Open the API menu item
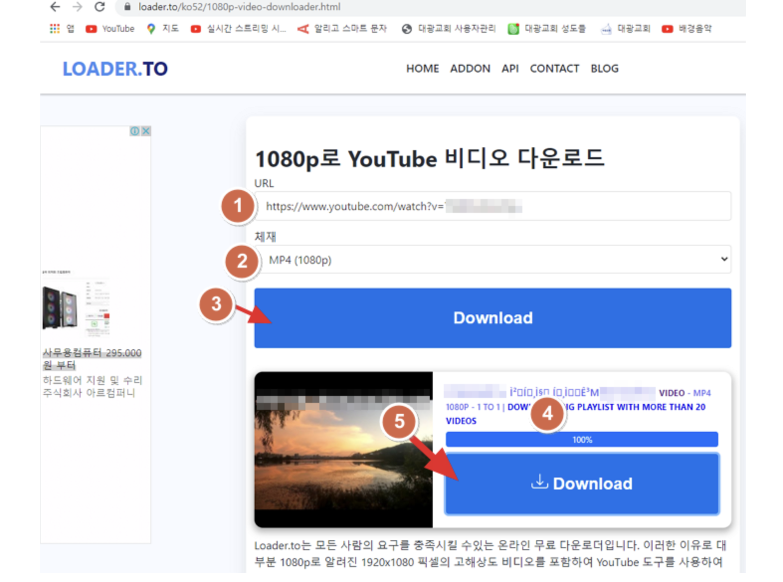The width and height of the screenshot is (783, 582). [x=510, y=69]
